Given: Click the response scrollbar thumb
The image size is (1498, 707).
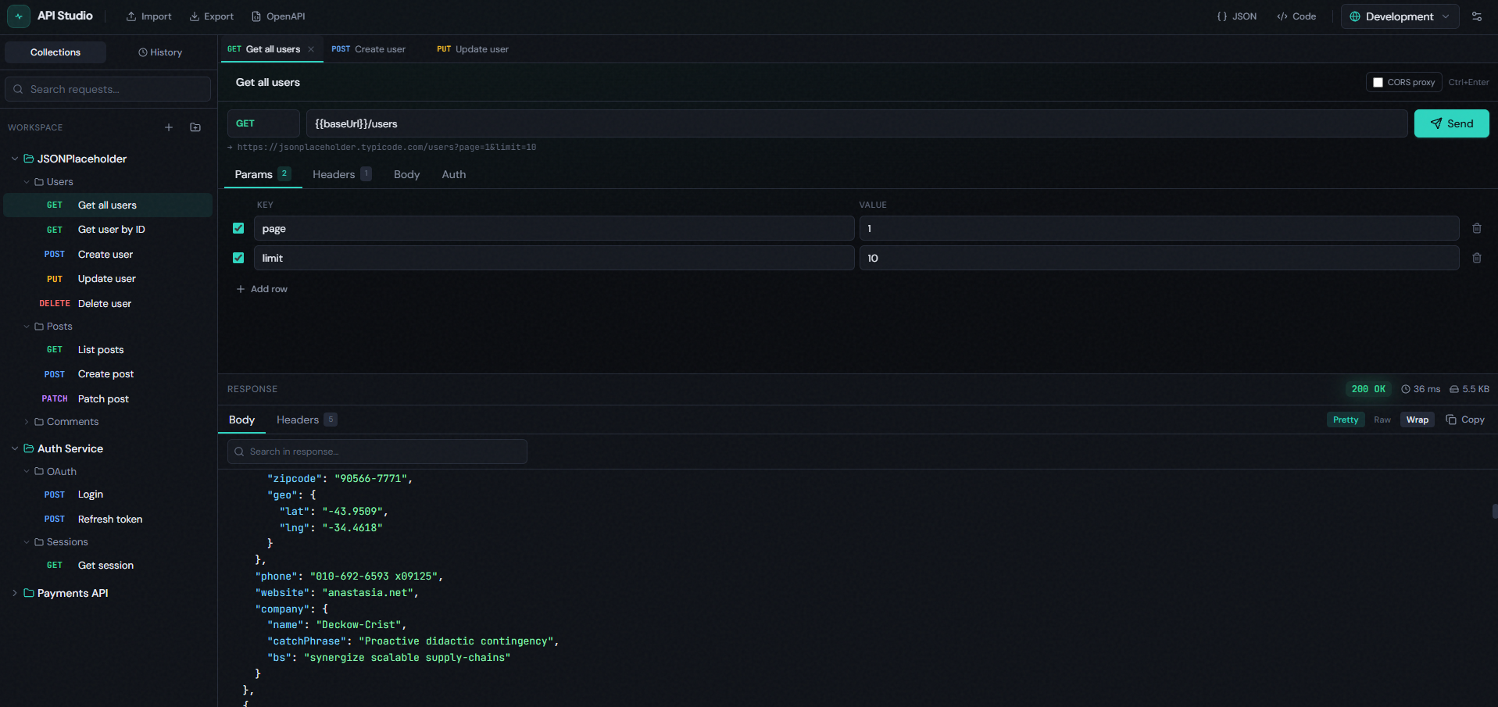Looking at the screenshot, I should coord(1495,512).
